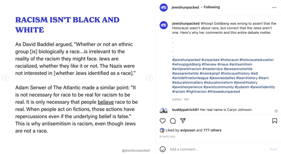Viewport: 281px width, 154px height.
Task: Show list of 777 others likes
Action: point(212,130)
